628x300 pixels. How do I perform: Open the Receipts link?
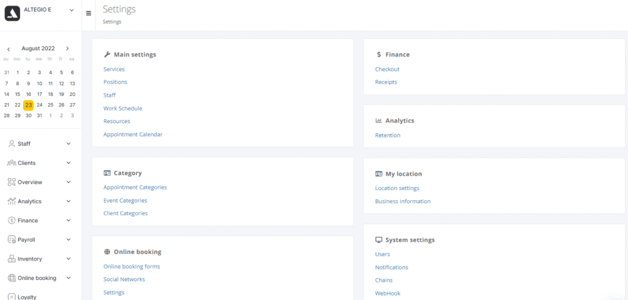tap(386, 82)
